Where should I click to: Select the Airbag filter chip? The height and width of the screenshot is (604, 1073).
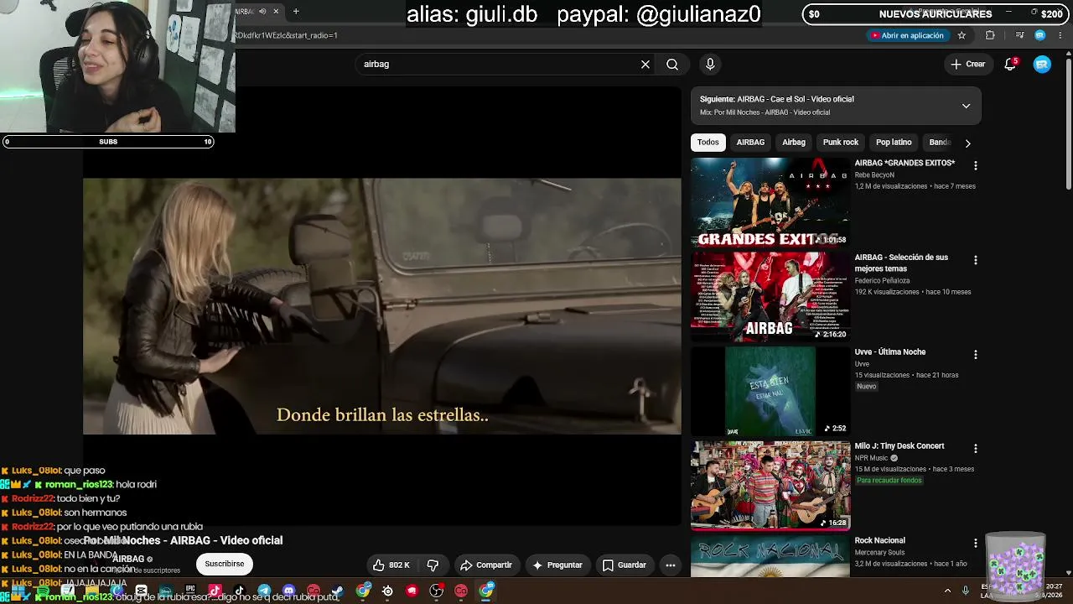794,143
